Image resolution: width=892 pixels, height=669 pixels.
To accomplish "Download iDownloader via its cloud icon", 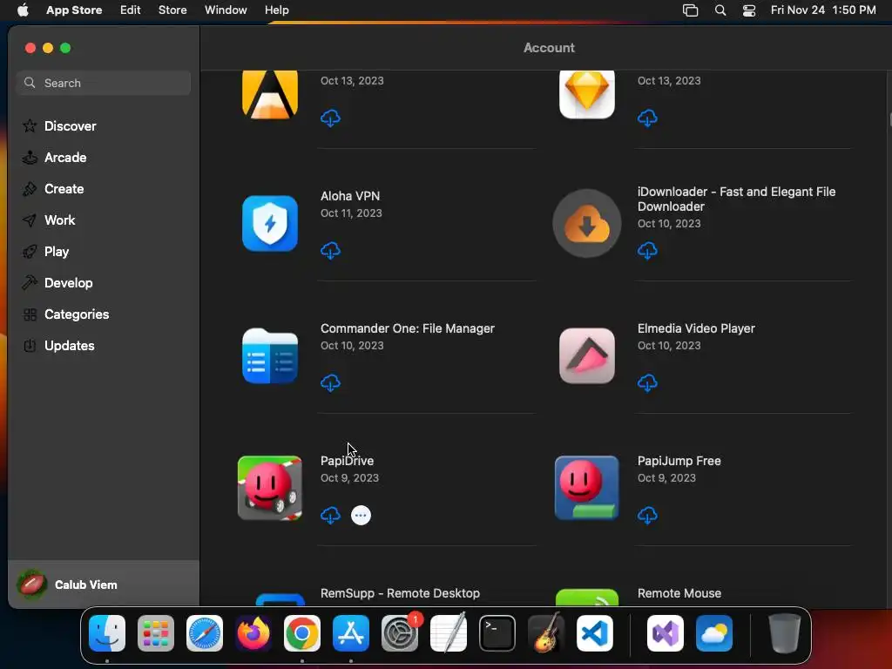I will [x=647, y=250].
